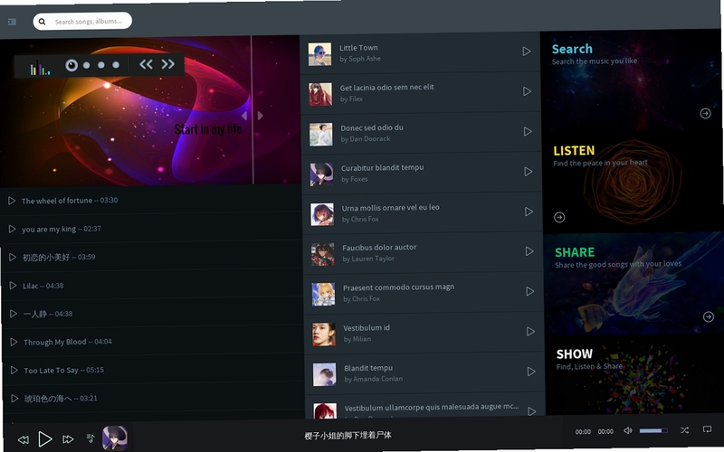Play Curabitur blandit tempu by Foxes
Image resolution: width=724 pixels, height=452 pixels.
(529, 172)
